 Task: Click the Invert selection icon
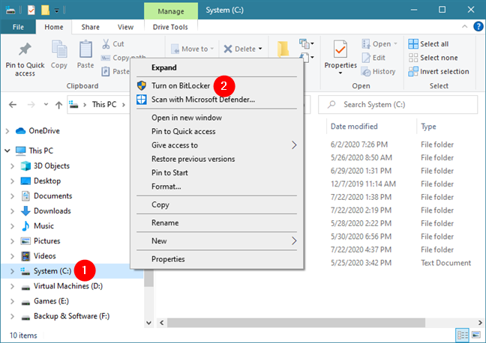[412, 71]
